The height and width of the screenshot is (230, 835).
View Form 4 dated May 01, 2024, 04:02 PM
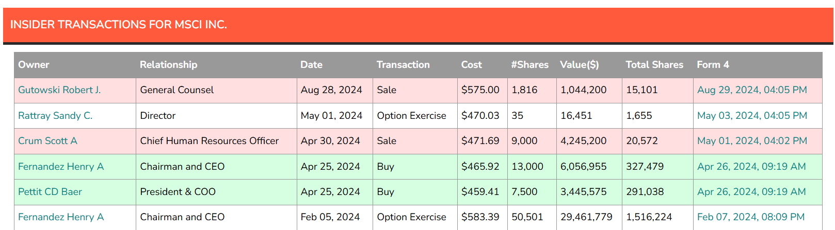pyautogui.click(x=752, y=141)
